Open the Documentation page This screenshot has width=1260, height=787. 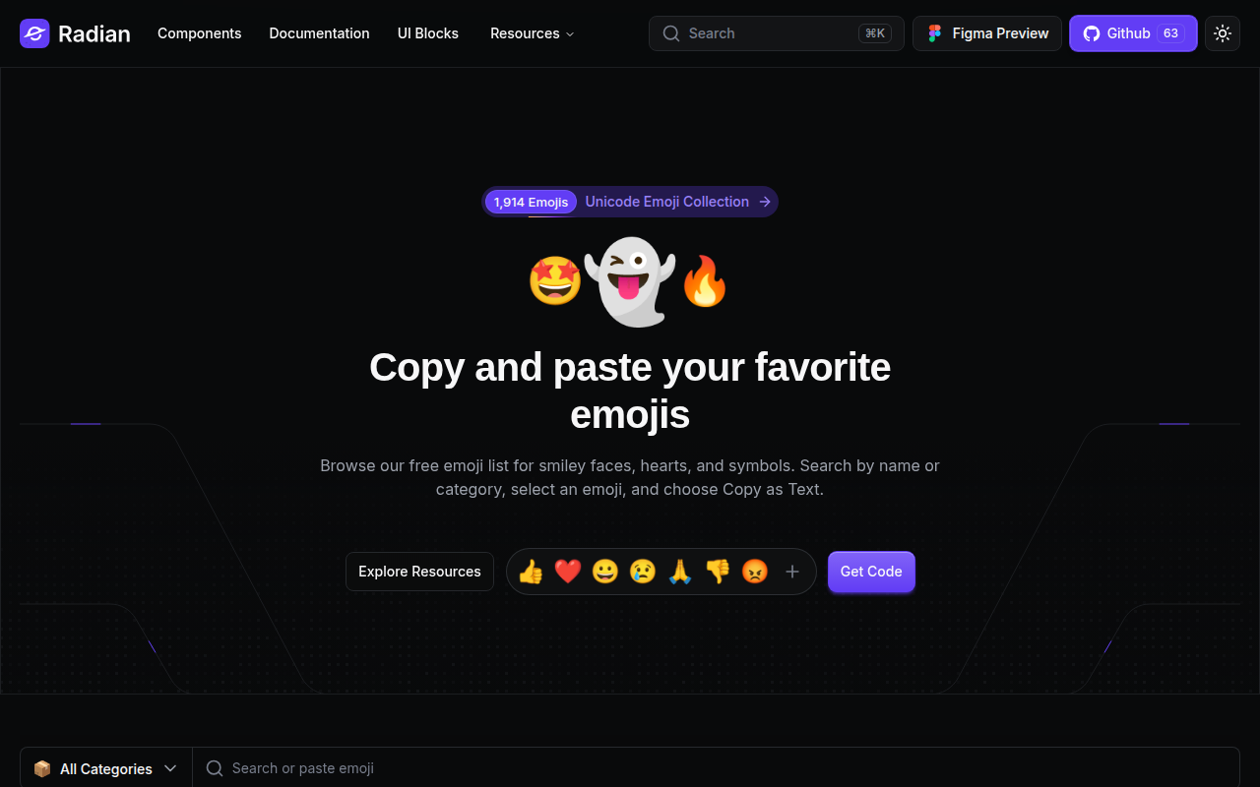pos(319,33)
